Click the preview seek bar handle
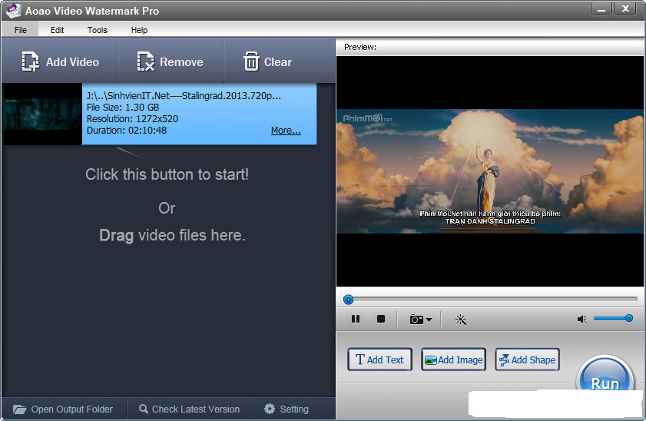The height and width of the screenshot is (421, 646). tap(348, 300)
